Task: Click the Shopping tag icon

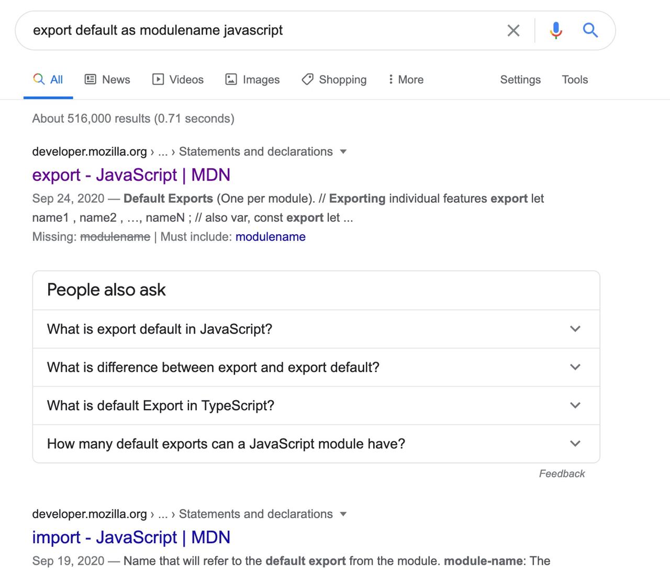Action: (x=308, y=80)
